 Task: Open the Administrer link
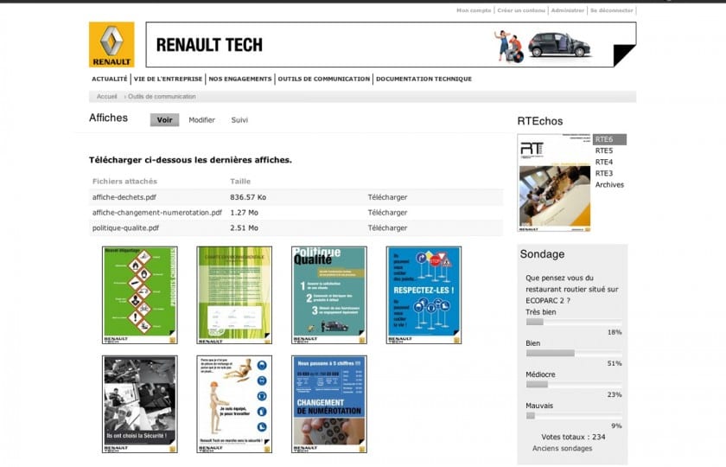[x=568, y=10]
